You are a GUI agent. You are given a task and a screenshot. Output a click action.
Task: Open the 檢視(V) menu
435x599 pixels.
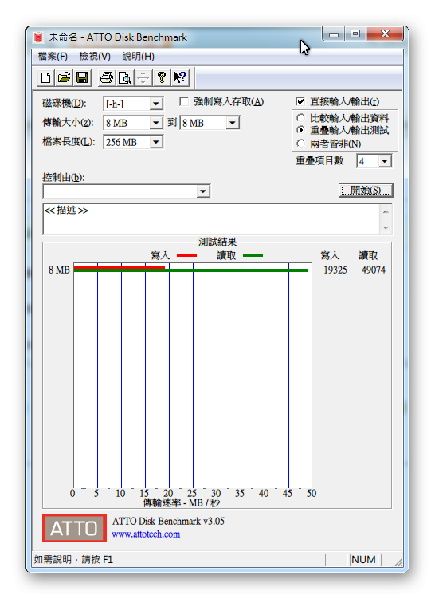(95, 57)
